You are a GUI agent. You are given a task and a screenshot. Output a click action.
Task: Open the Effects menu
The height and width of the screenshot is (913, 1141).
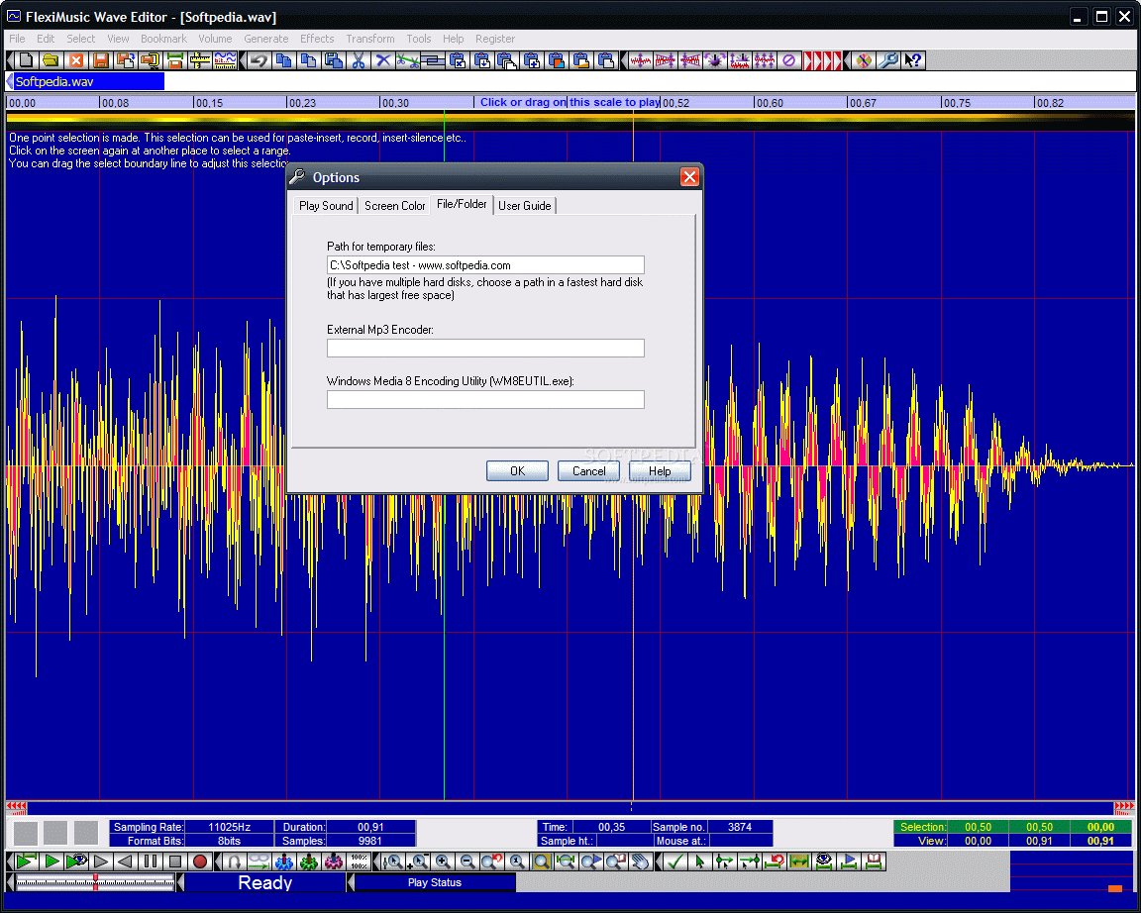pos(317,39)
